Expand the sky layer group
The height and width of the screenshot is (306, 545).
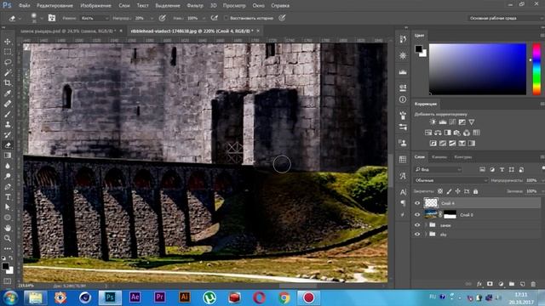(426, 235)
